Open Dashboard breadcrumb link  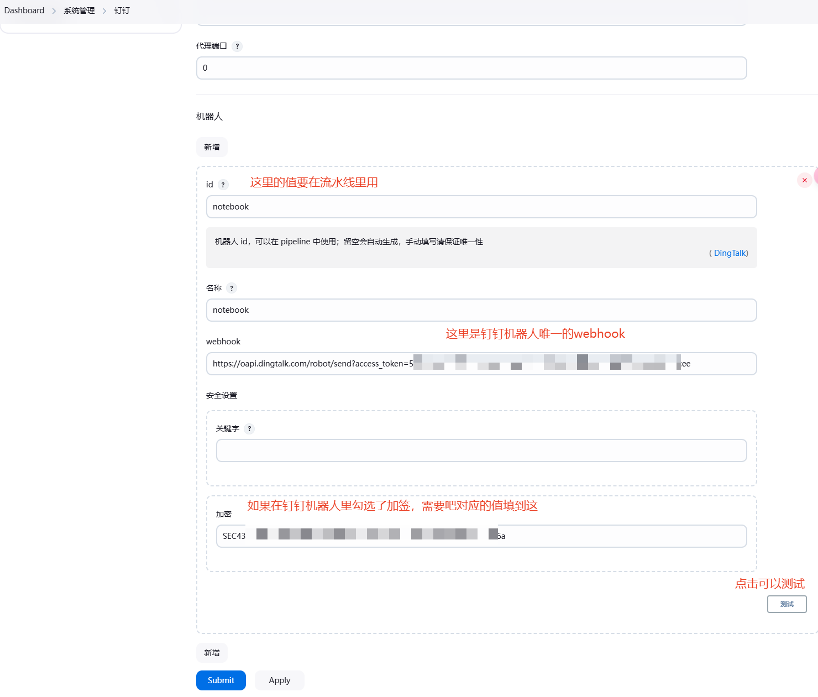tap(24, 11)
